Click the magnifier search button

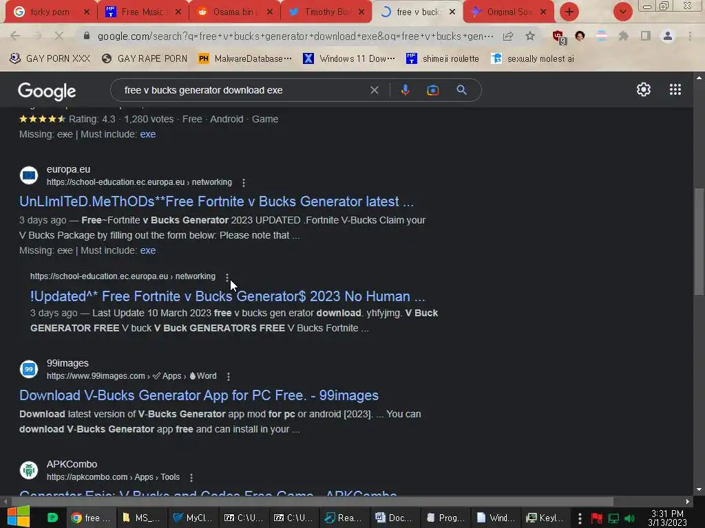pyautogui.click(x=461, y=90)
